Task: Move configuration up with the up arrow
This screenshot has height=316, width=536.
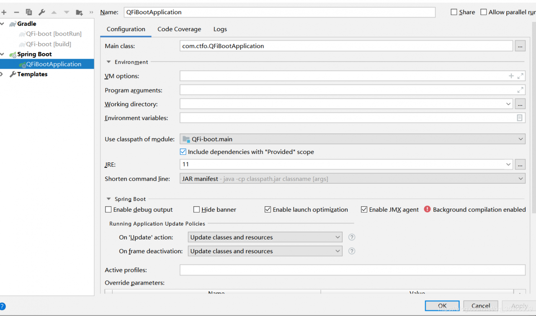Action: tap(54, 12)
